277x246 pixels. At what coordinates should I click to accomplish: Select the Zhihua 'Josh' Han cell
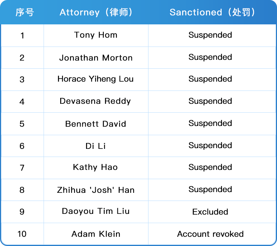coord(96,190)
